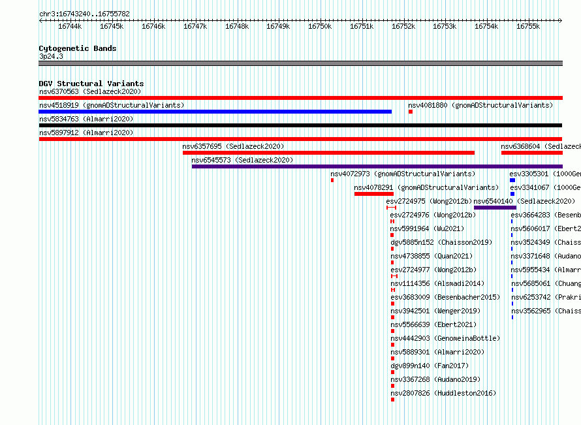Click the DGV Structural Variants track title
This screenshot has width=581, height=425.
click(91, 84)
